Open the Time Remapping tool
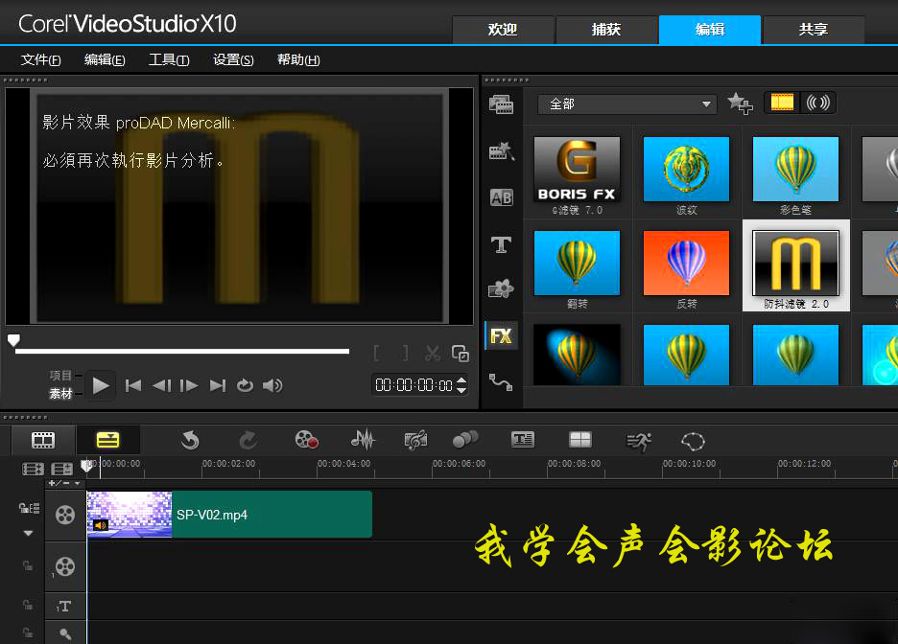 pyautogui.click(x=639, y=441)
